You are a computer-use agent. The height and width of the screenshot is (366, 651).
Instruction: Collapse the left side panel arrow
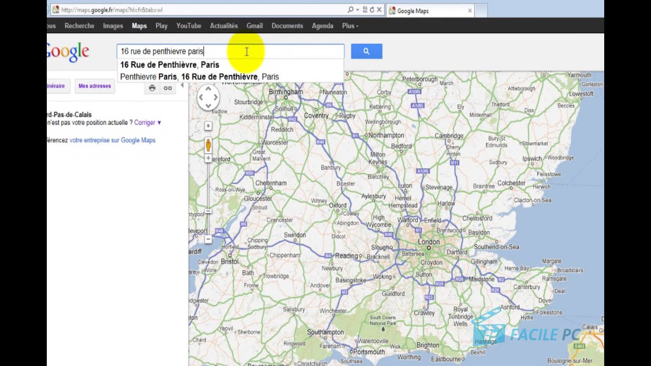(x=182, y=85)
